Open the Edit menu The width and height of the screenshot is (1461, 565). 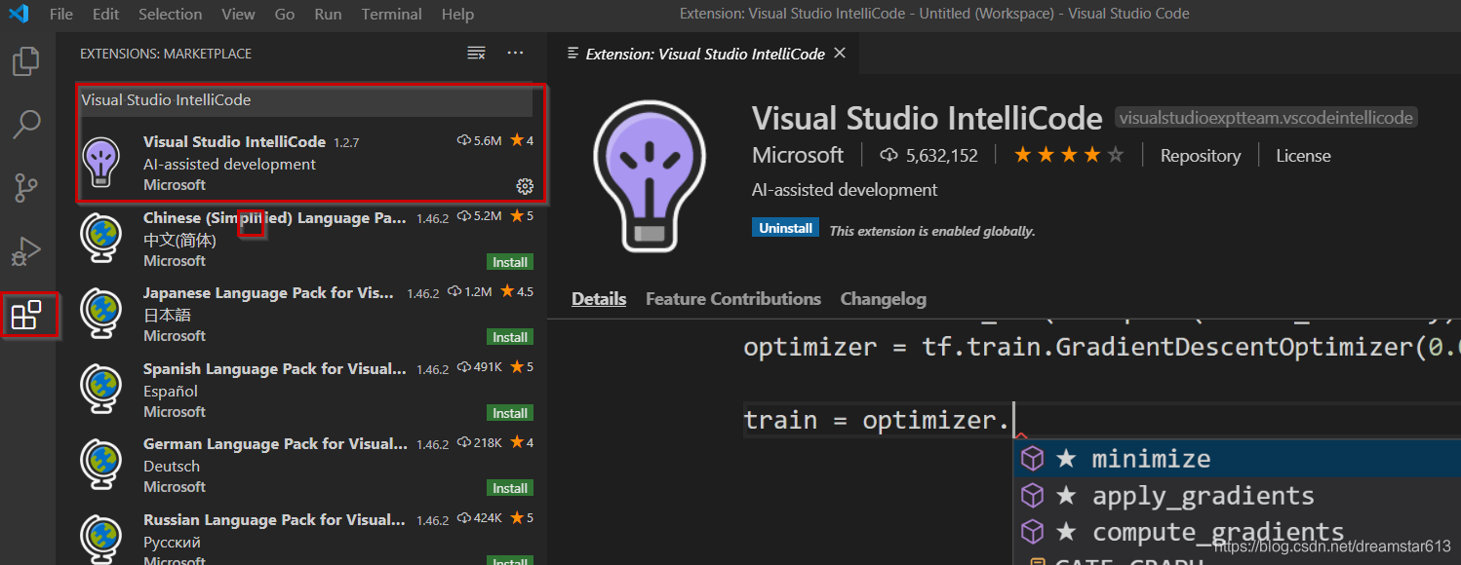(x=105, y=14)
